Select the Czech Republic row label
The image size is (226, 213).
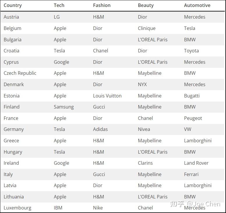(x=20, y=73)
